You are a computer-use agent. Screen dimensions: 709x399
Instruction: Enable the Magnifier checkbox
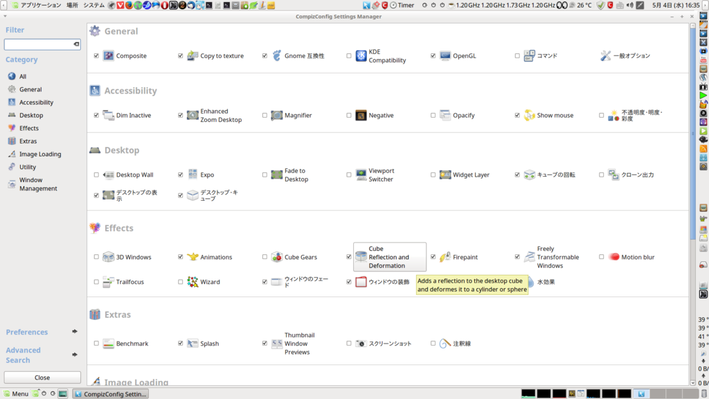coord(264,116)
